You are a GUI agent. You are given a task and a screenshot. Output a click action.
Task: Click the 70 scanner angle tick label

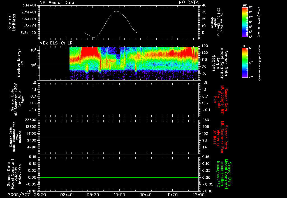coord(204,66)
